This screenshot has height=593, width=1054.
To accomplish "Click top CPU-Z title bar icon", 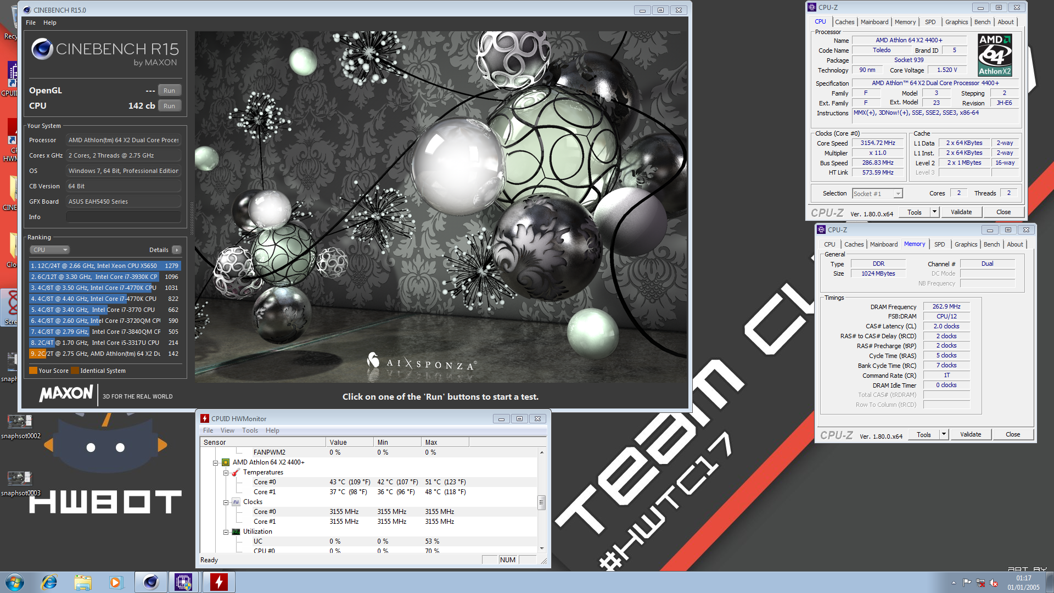I will tap(812, 7).
